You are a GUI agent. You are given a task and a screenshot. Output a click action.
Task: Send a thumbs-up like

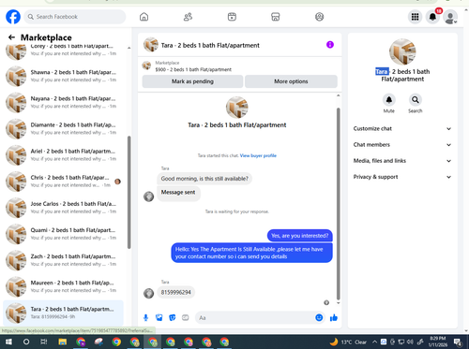tap(334, 318)
